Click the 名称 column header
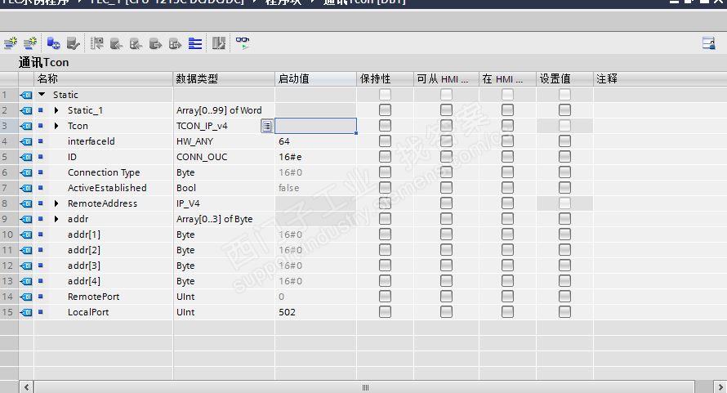Image resolution: width=727 pixels, height=393 pixels. [104, 79]
